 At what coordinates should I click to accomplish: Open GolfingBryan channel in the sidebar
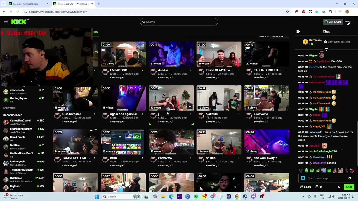tap(24, 100)
